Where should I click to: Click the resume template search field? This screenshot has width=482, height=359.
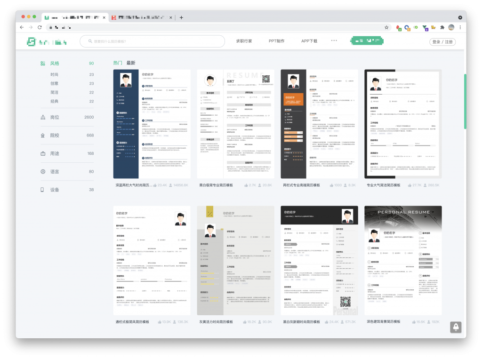(x=152, y=41)
